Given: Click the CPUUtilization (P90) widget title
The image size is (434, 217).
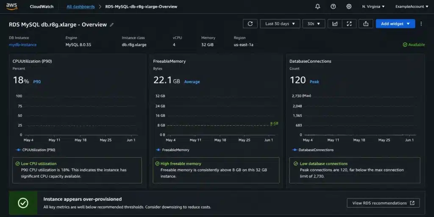Looking at the screenshot, I should click(x=32, y=61).
